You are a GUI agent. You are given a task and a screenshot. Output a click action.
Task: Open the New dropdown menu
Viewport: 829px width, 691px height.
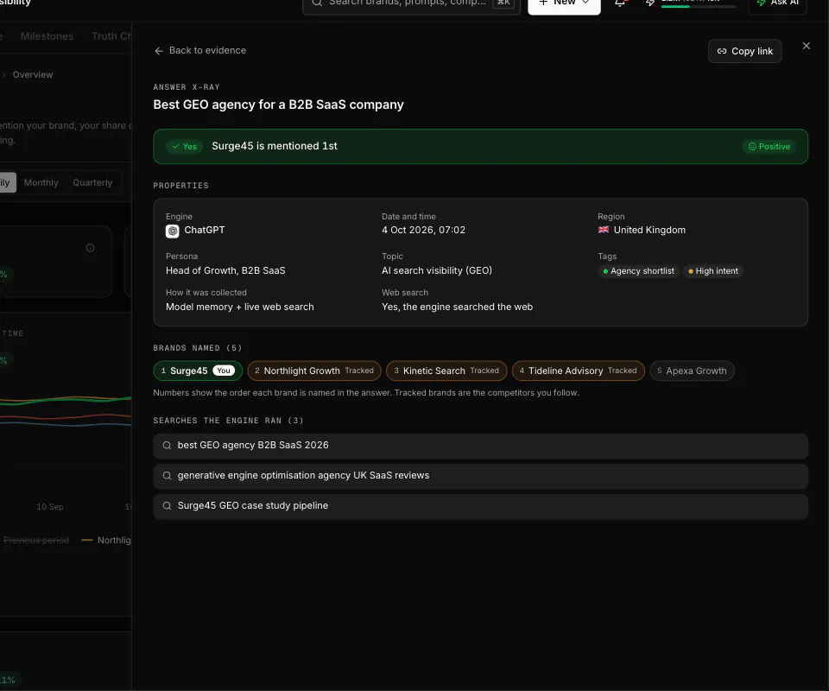pos(564,4)
